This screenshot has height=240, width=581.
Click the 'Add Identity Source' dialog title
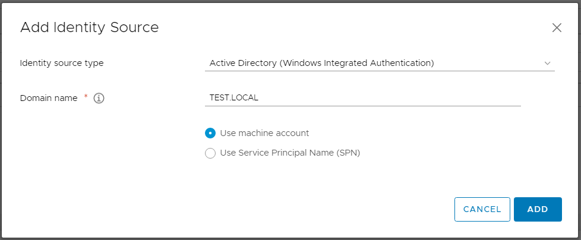coord(89,27)
